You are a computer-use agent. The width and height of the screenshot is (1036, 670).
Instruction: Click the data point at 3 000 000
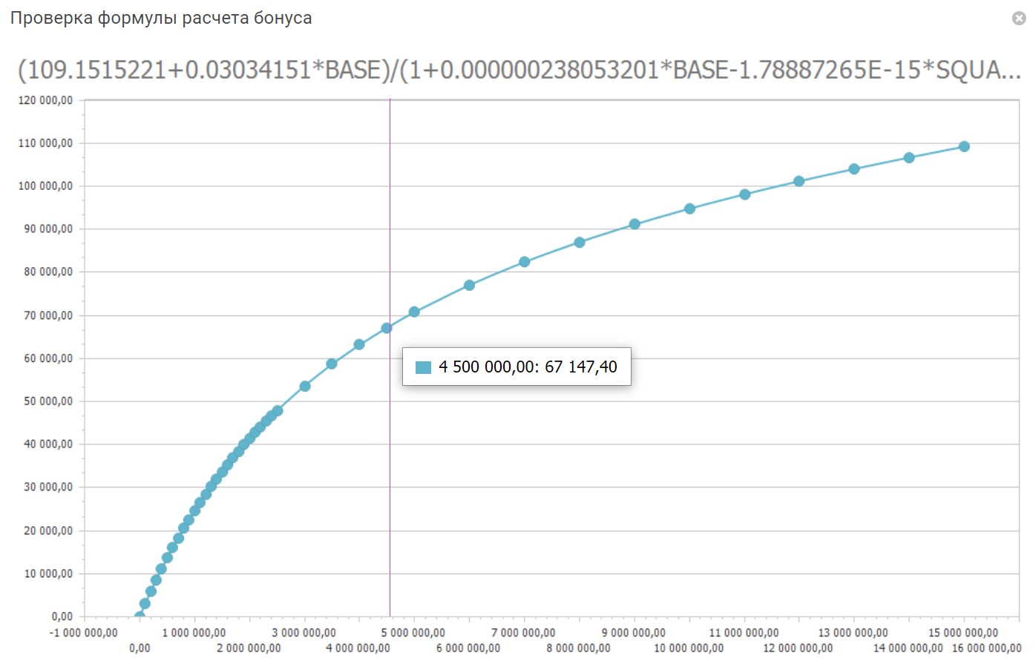click(305, 387)
